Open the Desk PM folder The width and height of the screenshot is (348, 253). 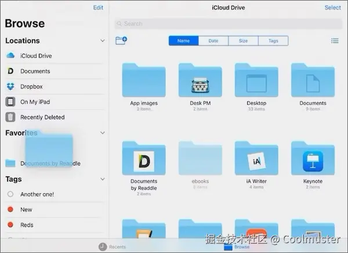click(x=200, y=80)
